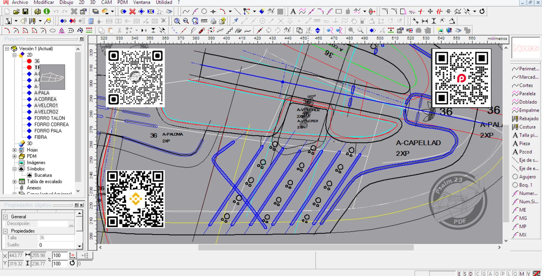Save the project with the floppy icon

[x=25, y=12]
